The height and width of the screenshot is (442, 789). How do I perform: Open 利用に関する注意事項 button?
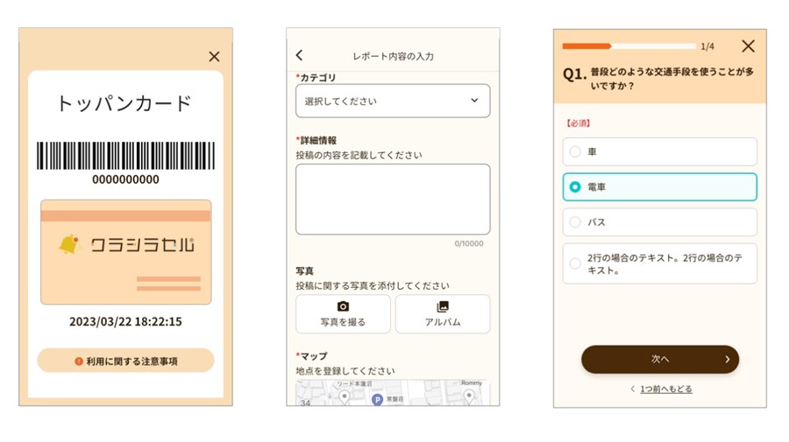click(125, 361)
